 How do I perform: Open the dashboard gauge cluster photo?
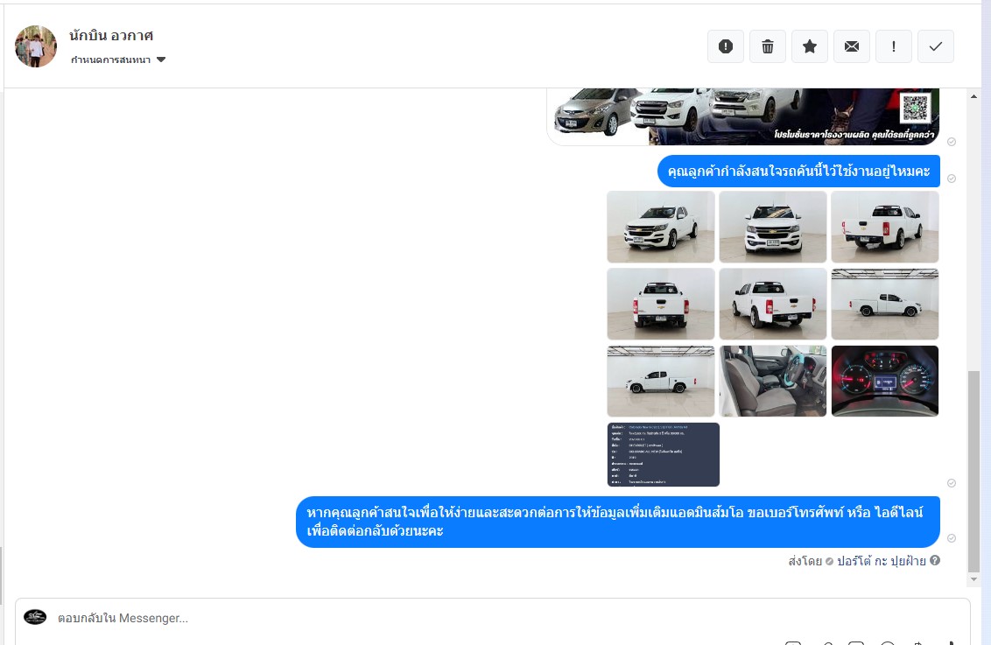click(885, 381)
